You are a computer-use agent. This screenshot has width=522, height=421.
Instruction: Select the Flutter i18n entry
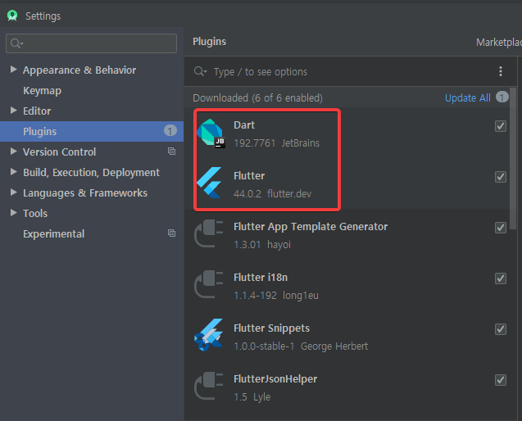261,278
